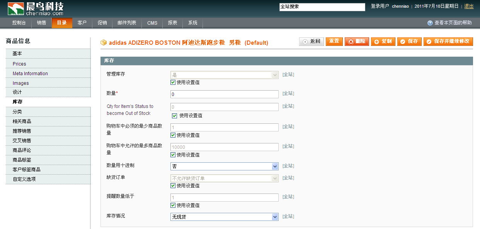The height and width of the screenshot is (229, 480).
Task: Select the 基本 tab in sidebar
Action: coord(48,54)
